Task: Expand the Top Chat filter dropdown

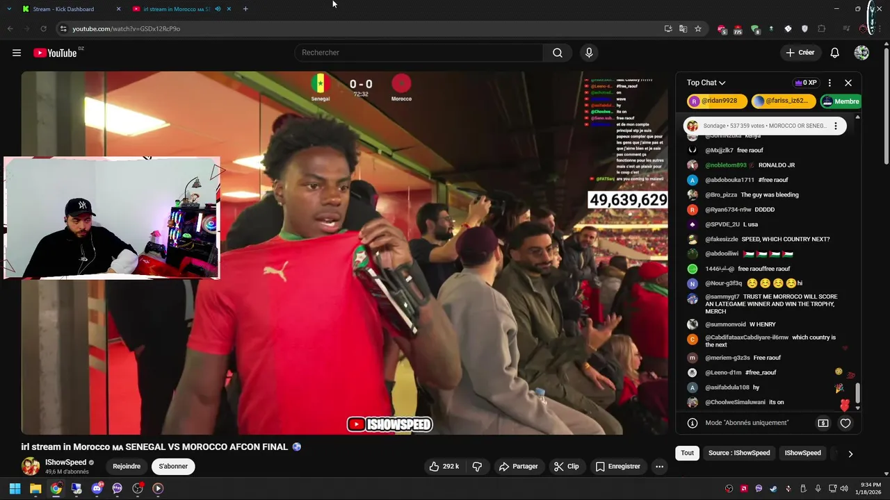Action: (x=706, y=83)
